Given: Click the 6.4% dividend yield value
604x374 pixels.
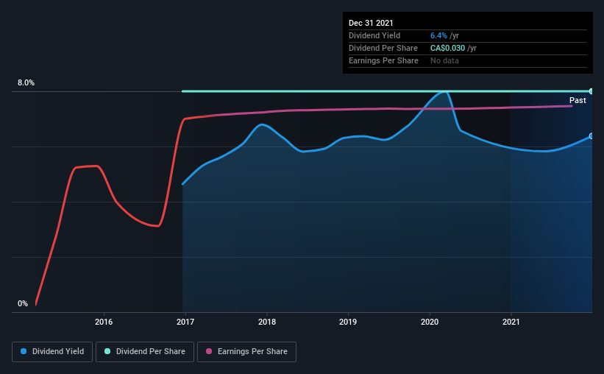Looking at the screenshot, I should click(438, 35).
